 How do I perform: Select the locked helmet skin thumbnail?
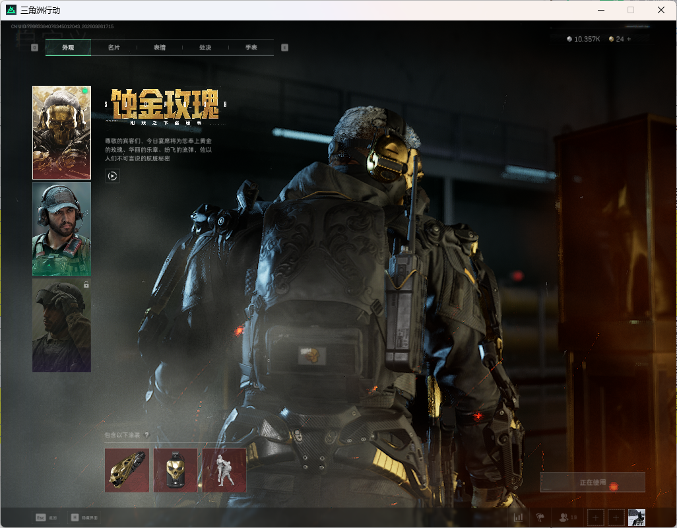point(62,325)
